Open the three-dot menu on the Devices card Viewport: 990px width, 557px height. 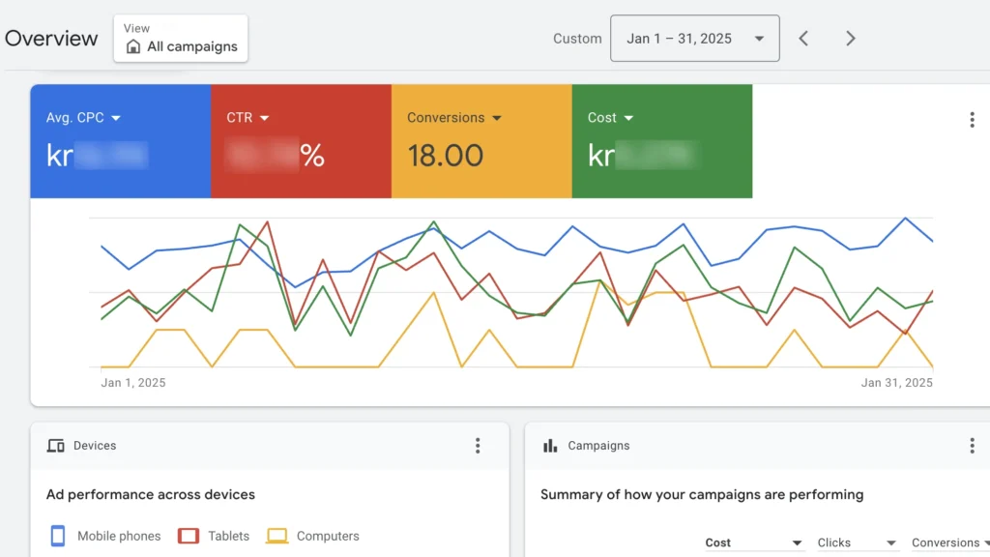tap(478, 446)
